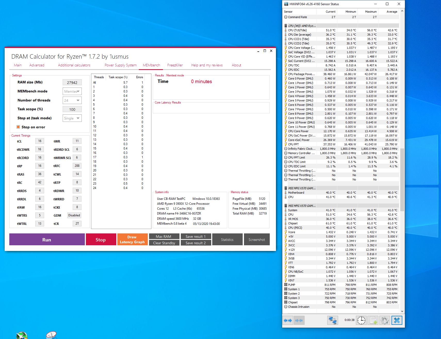Viewport: 441px width, 339px height.
Task: Open the MEMbench mode dropdown
Action: click(x=72, y=91)
